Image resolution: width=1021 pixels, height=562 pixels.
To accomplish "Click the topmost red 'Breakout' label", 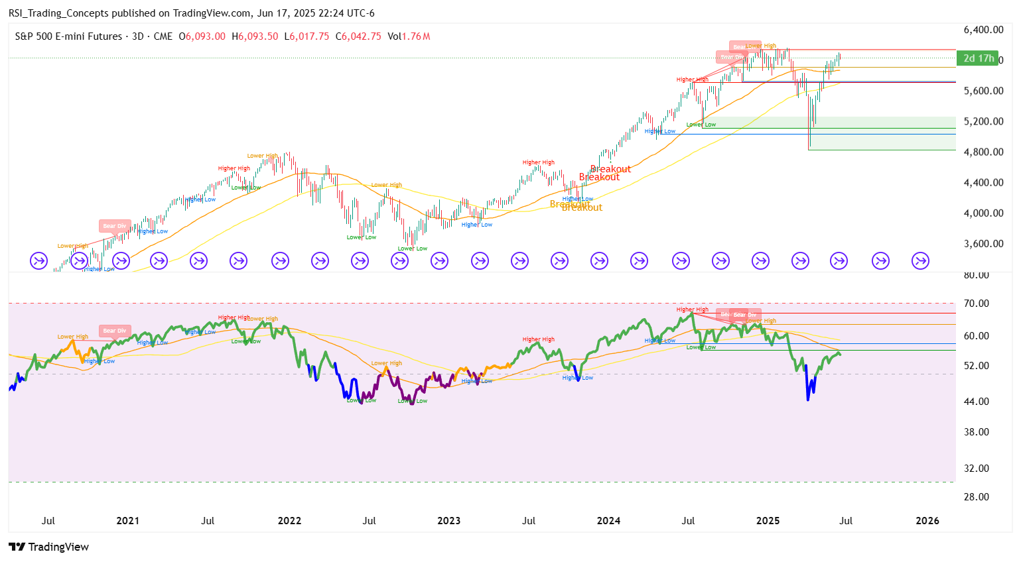I will click(x=611, y=169).
